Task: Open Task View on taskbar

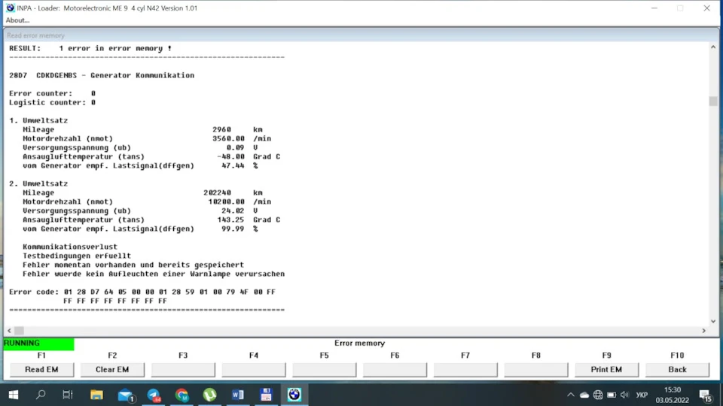Action: tap(68, 395)
